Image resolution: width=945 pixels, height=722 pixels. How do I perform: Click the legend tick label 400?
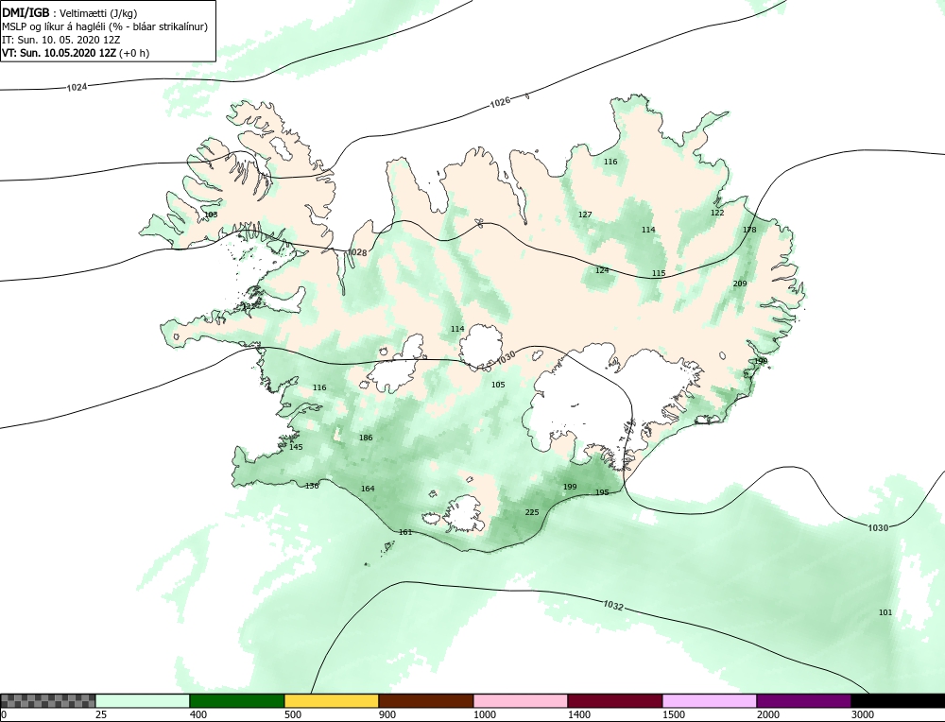point(198,715)
